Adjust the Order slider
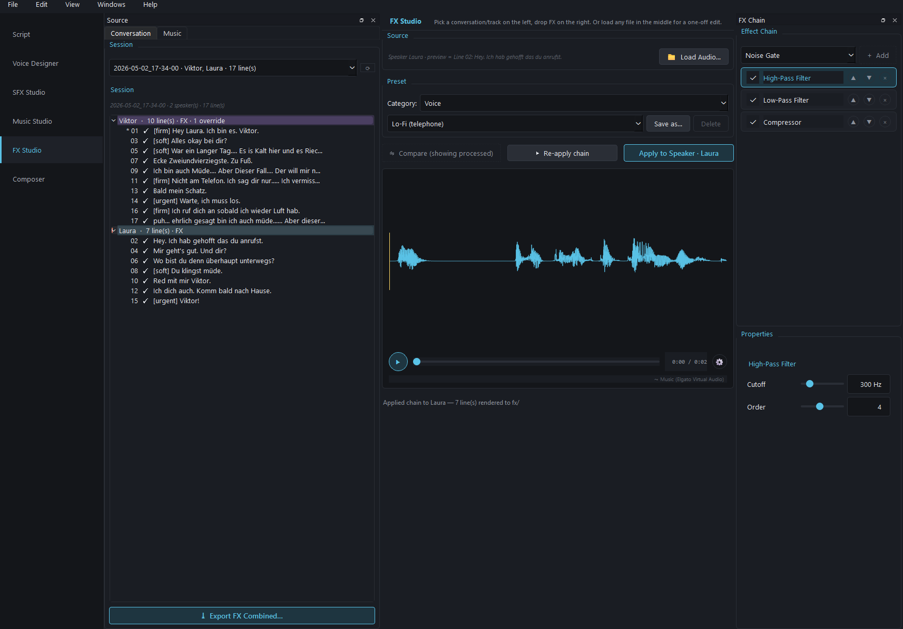 pyautogui.click(x=822, y=406)
